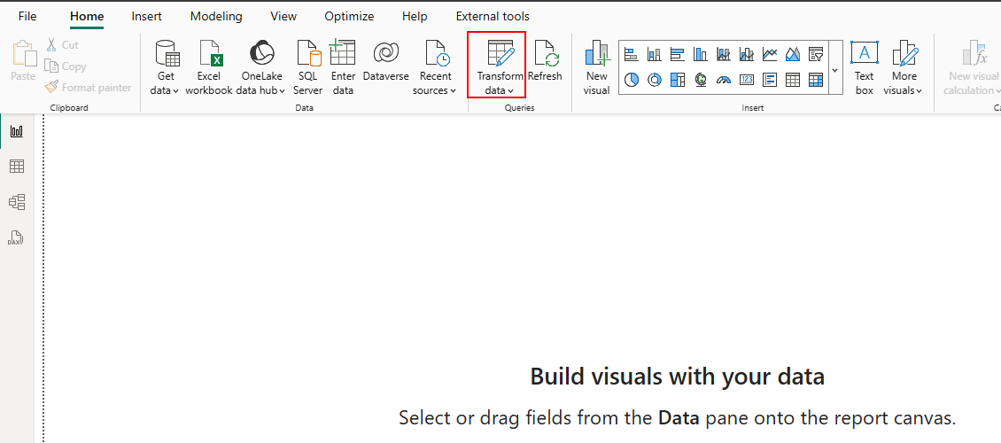Screen dimensions: 1001x443
Task: Insert a Clustered column chart visual
Action: (701, 54)
